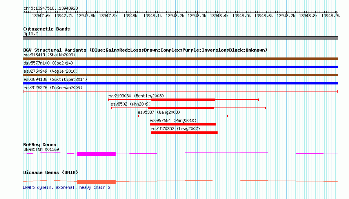Click the nsv516415 (Shaikh2009) variant label
The height and width of the screenshot is (199, 349).
[49, 55]
